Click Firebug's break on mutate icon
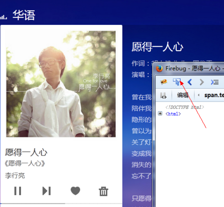The height and width of the screenshot is (207, 224). coord(163,95)
